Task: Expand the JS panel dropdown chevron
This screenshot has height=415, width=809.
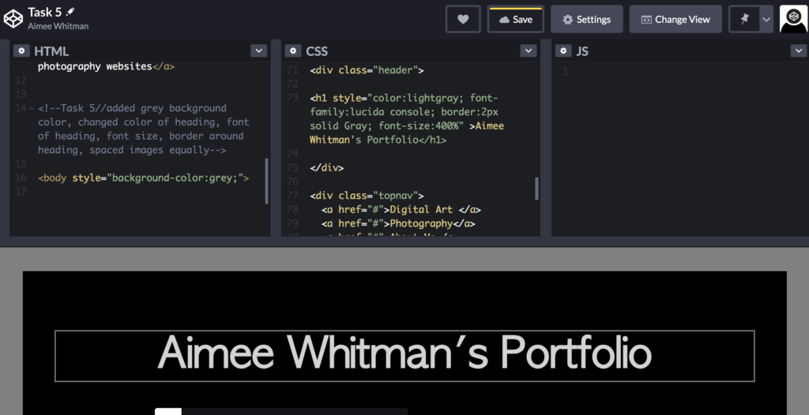Action: click(798, 50)
